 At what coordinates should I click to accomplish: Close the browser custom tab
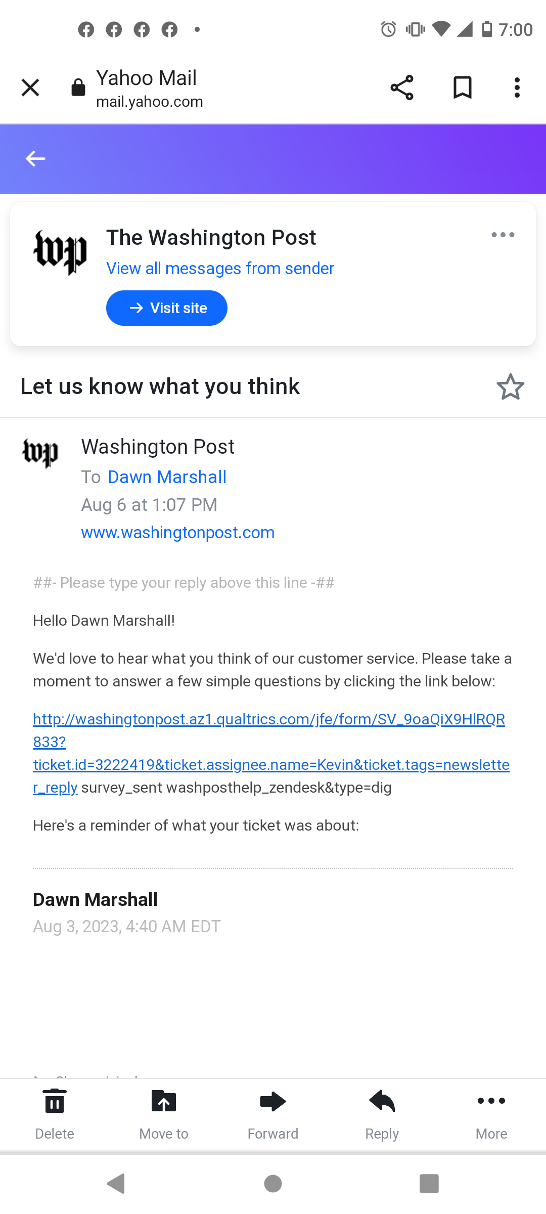pos(30,88)
